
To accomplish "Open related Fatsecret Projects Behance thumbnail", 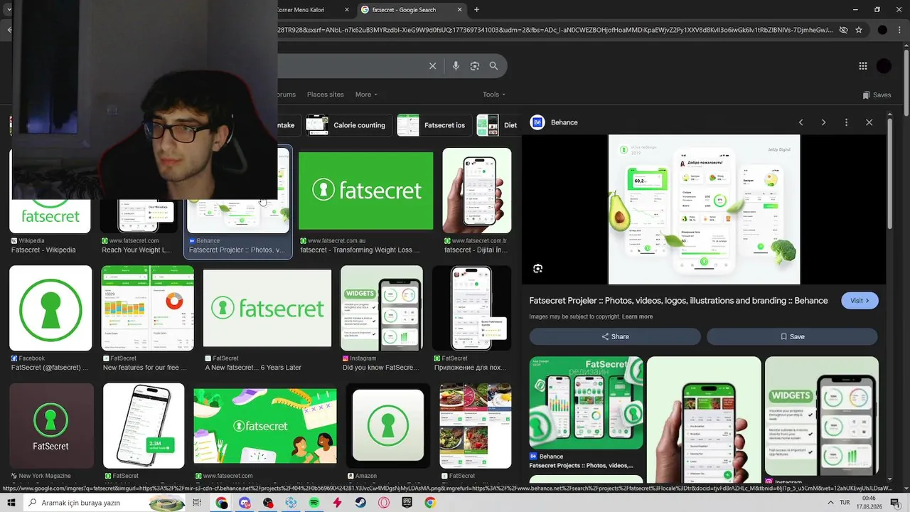I will click(586, 402).
